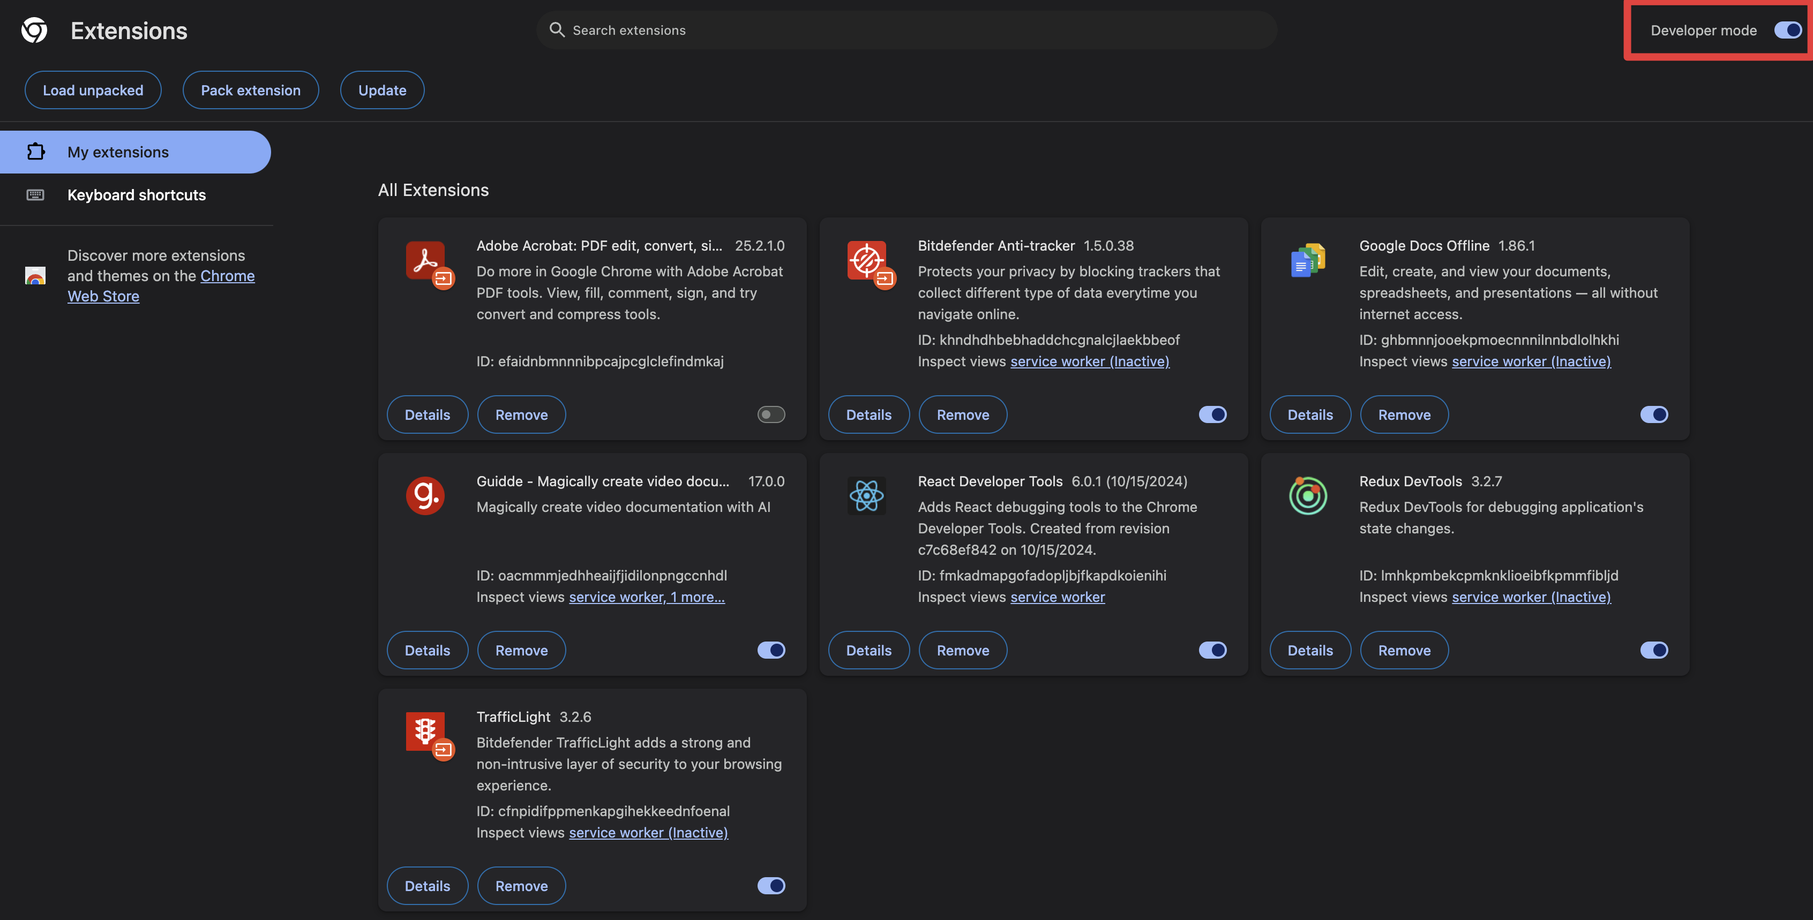Open Details for Google Docs Offline
This screenshot has width=1813, height=920.
[1310, 414]
